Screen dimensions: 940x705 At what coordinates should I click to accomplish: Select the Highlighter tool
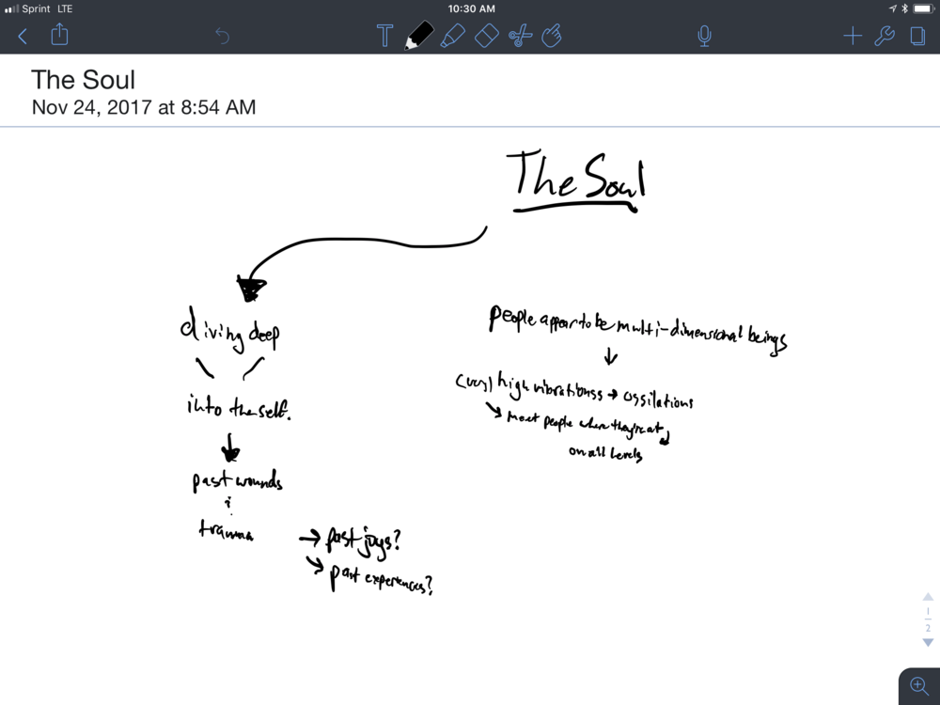[x=452, y=37]
